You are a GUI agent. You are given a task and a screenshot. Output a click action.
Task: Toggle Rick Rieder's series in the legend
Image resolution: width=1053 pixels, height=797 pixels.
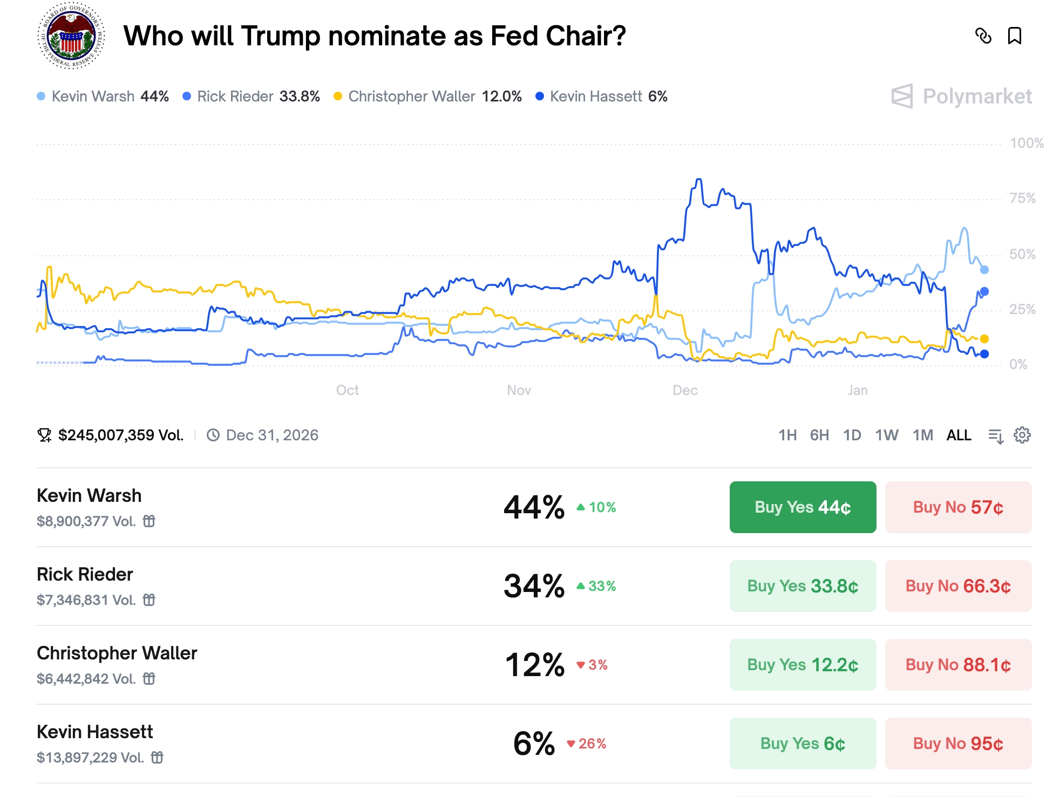click(x=186, y=96)
